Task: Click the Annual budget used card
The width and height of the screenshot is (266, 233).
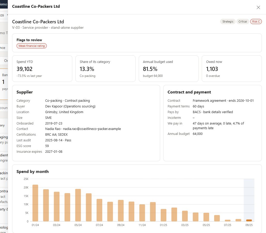Action: pos(169,69)
